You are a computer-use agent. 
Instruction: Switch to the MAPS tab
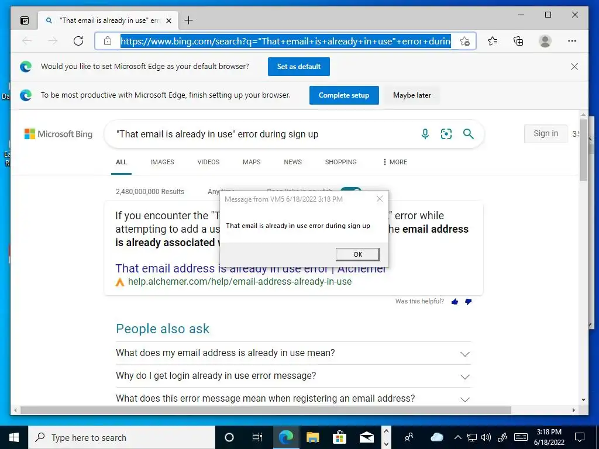pos(252,162)
